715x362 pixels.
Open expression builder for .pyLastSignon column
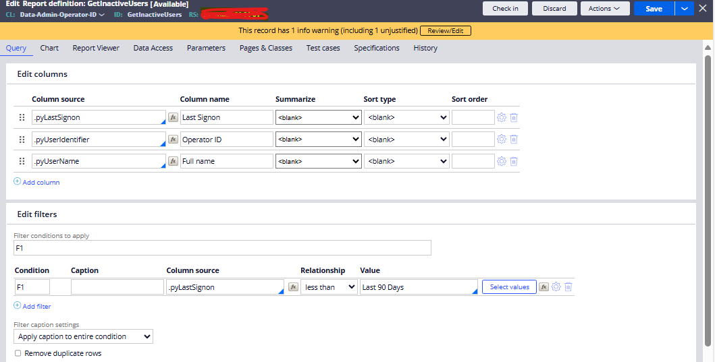(173, 117)
